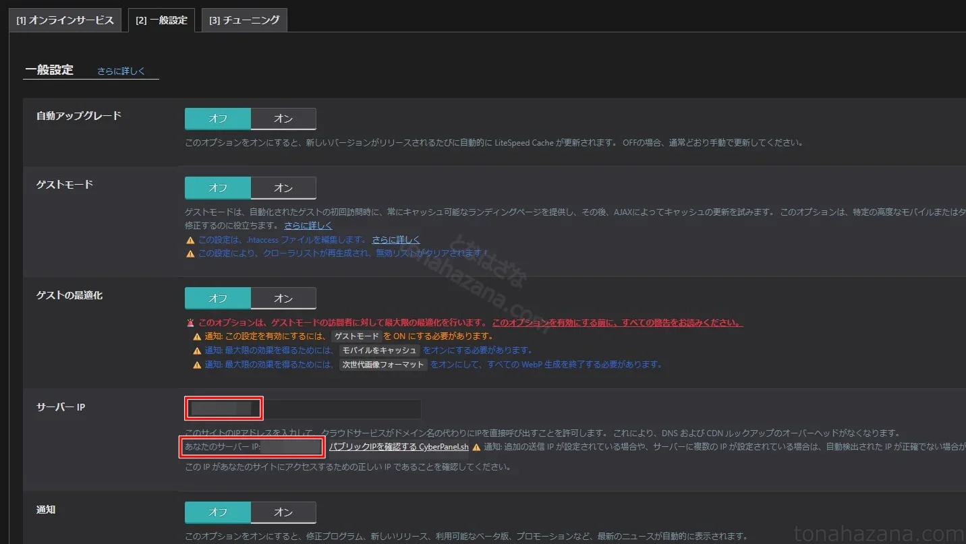Image resolution: width=966 pixels, height=544 pixels.
Task: Enable 通知 by clicking オン
Action: (x=283, y=512)
